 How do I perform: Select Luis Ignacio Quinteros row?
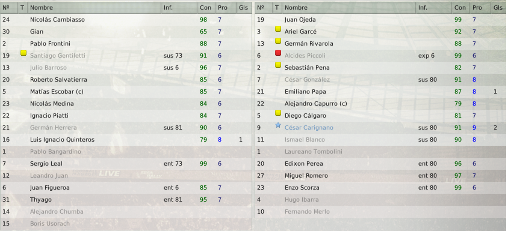126,140
